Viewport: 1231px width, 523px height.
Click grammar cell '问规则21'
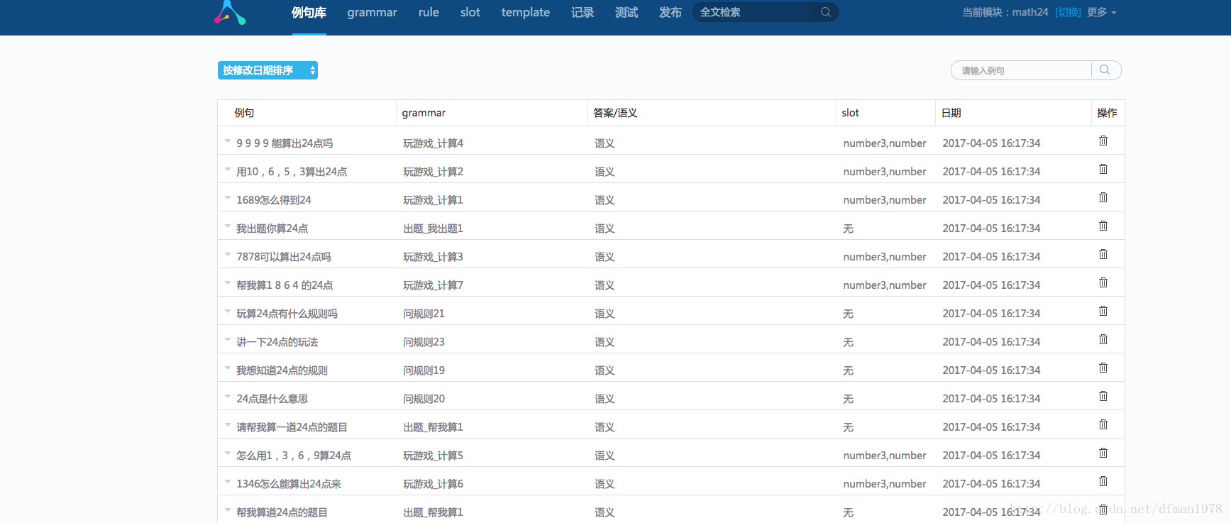pyautogui.click(x=424, y=314)
